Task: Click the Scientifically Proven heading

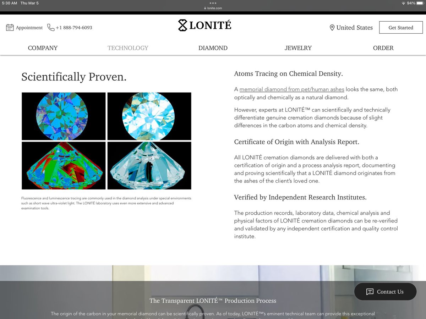Action: [74, 77]
